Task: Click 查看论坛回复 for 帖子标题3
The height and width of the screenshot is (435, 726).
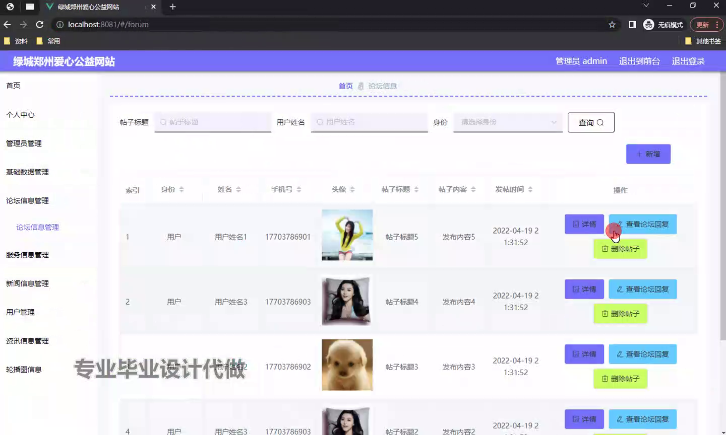Action: 643,354
